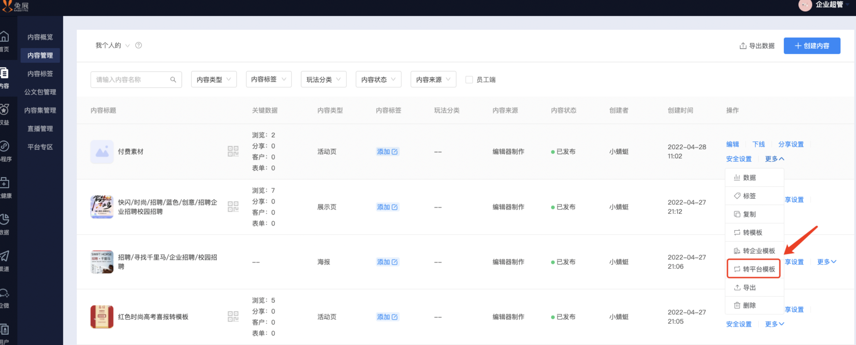Add a tag via 添加 in 付费素材 row
856x345 pixels.
tap(387, 152)
